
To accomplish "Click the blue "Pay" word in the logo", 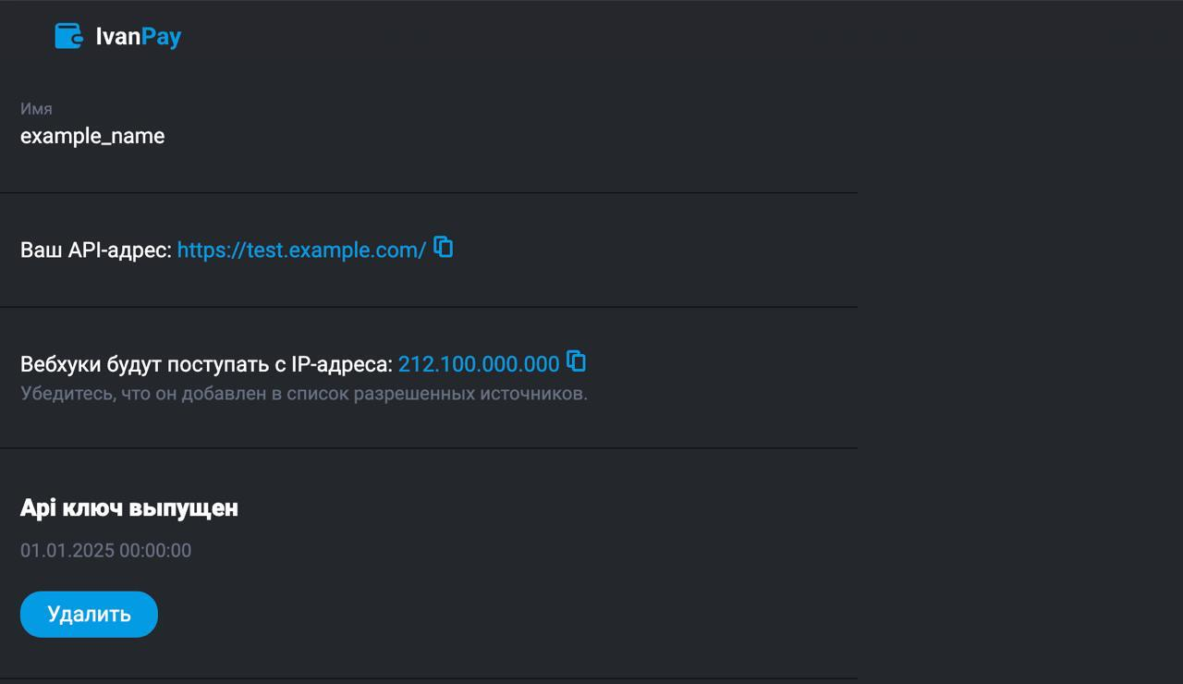I will pyautogui.click(x=162, y=37).
